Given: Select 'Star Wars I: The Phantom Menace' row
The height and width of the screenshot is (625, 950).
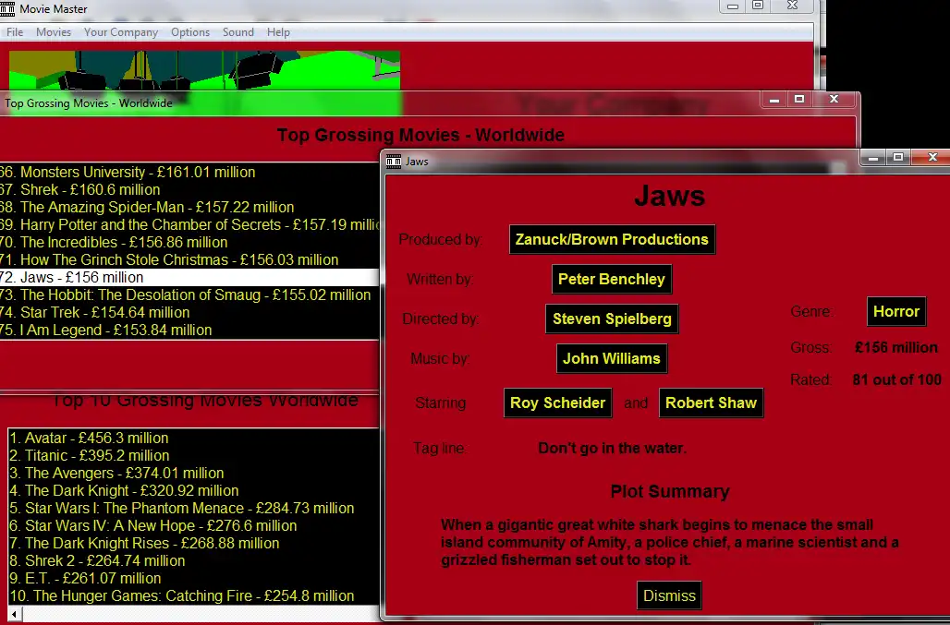Looking at the screenshot, I should (x=194, y=508).
